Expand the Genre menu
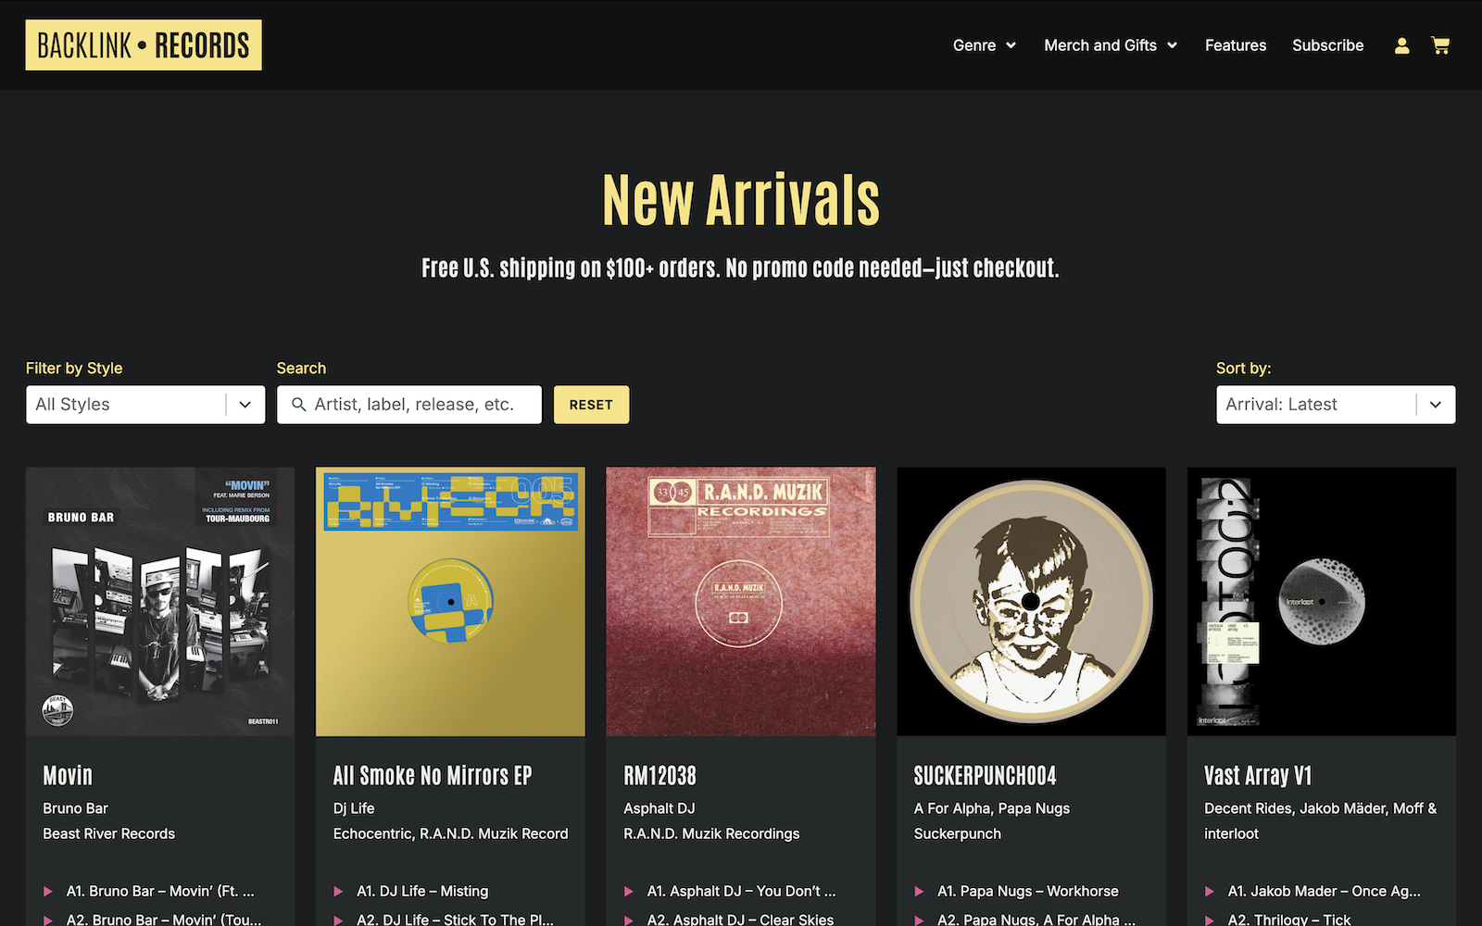The width and height of the screenshot is (1482, 926). click(985, 45)
